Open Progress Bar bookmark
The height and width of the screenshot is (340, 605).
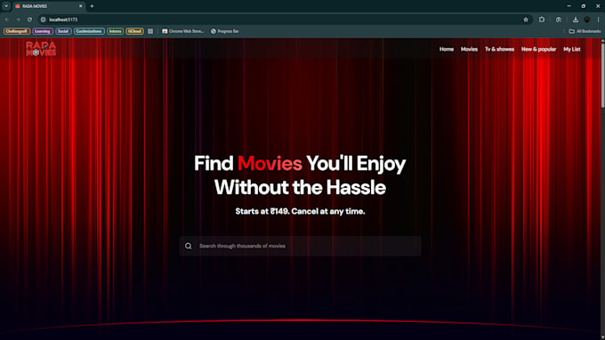[225, 31]
